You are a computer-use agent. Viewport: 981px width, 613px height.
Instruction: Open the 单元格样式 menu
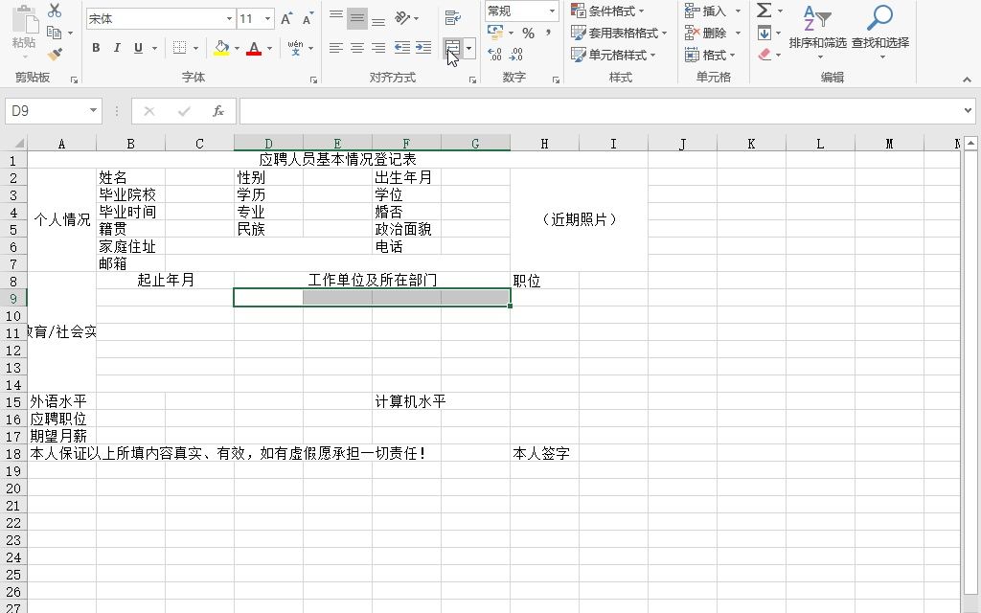[x=613, y=54]
